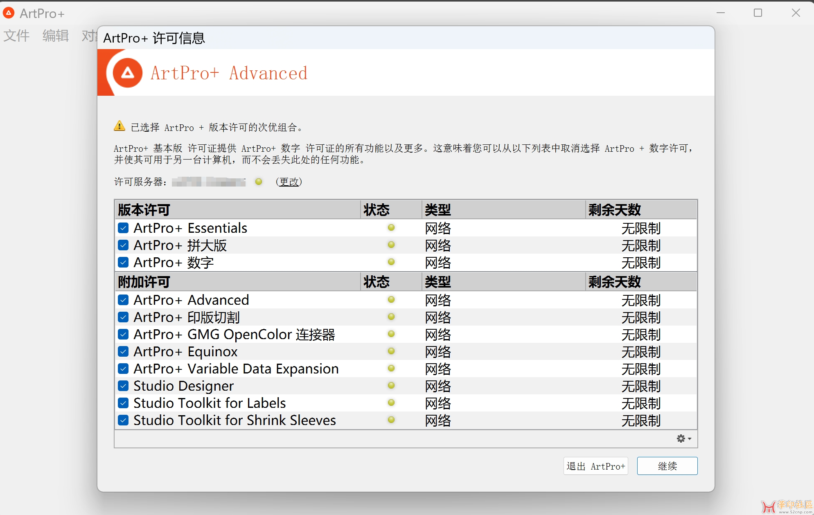
Task: Toggle Studio Toolkit for Labels checkbox
Action: pyautogui.click(x=123, y=403)
